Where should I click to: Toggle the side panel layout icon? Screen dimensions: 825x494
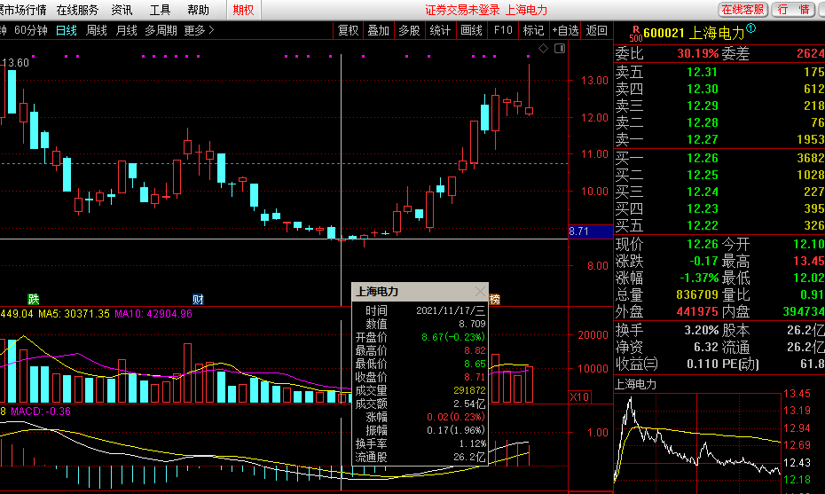(560, 49)
